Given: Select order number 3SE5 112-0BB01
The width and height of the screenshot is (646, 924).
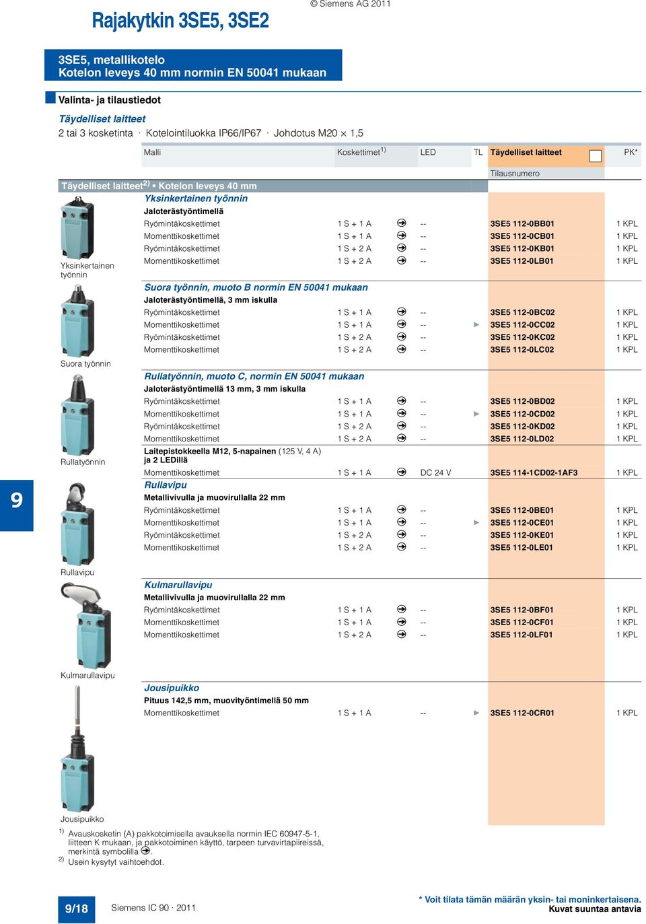Looking at the screenshot, I should tap(522, 223).
